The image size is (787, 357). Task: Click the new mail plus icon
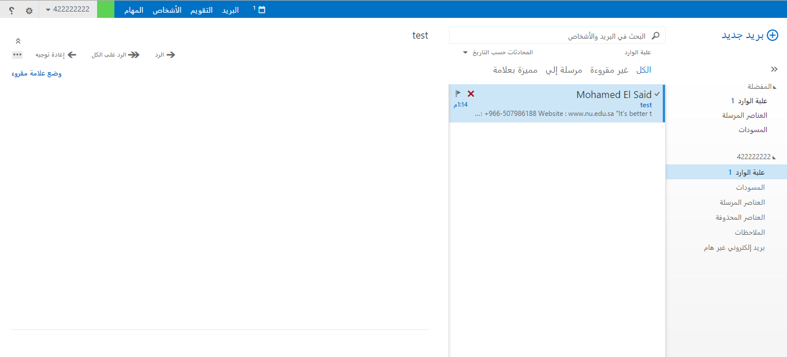pyautogui.click(x=771, y=35)
